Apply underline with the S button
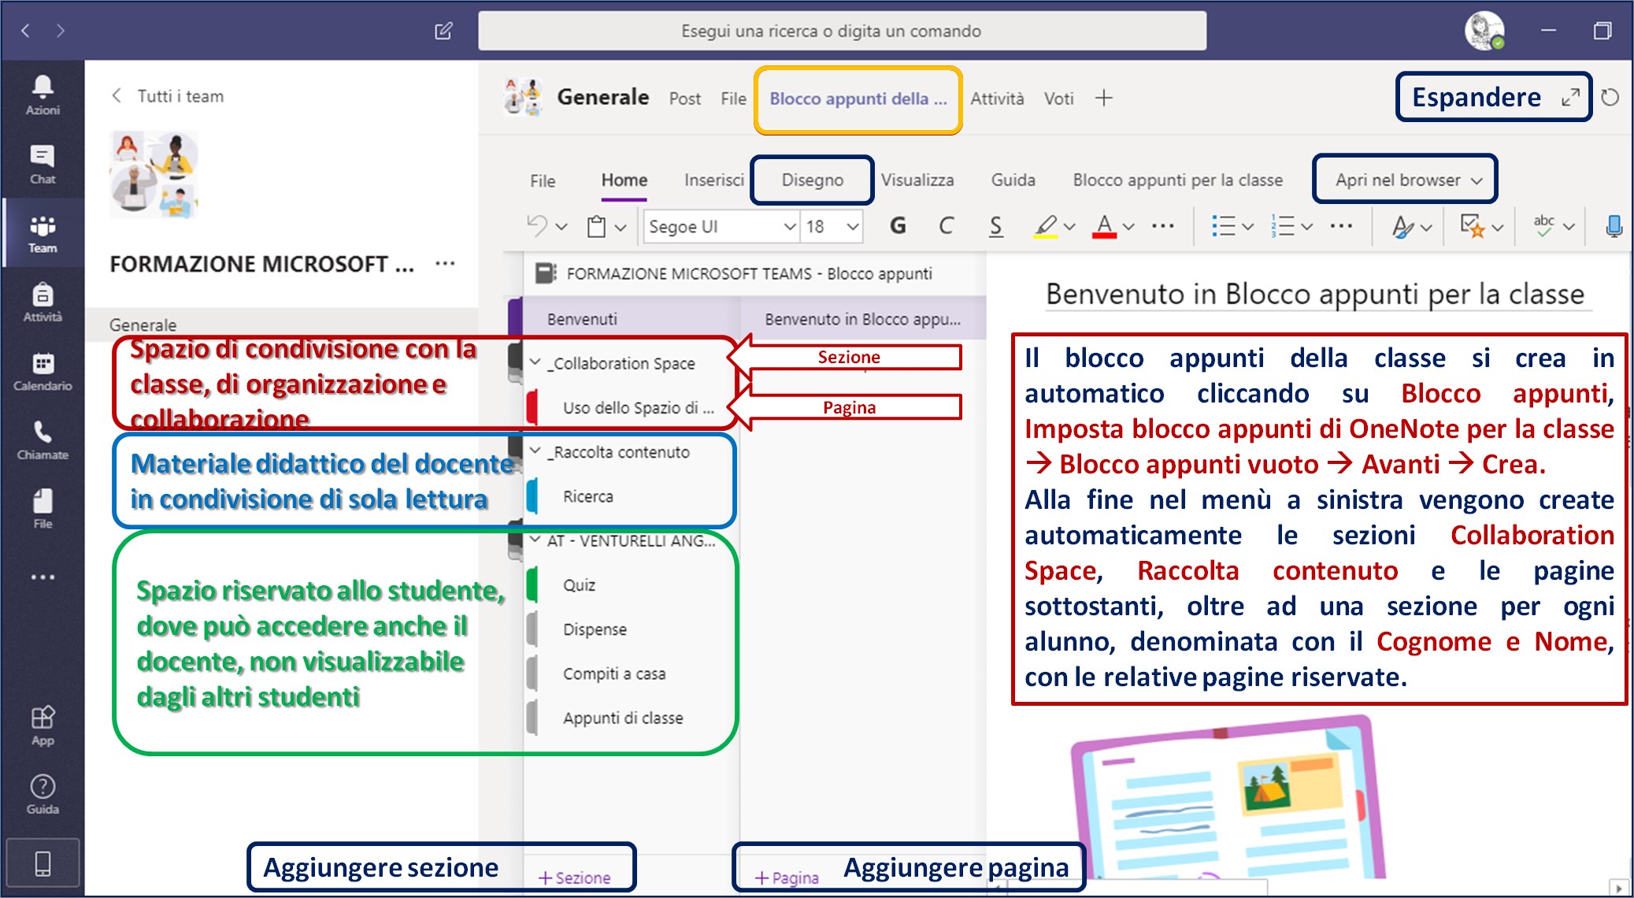Viewport: 1634px width, 898px height. 995,226
